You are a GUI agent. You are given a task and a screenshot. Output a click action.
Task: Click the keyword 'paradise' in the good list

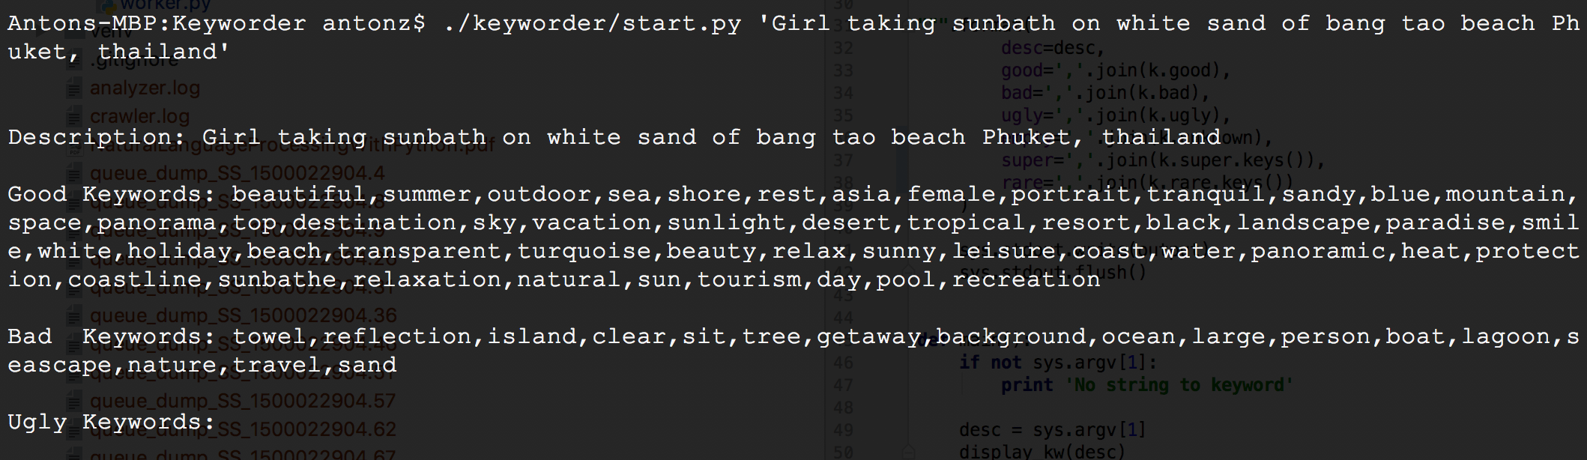[1445, 223]
